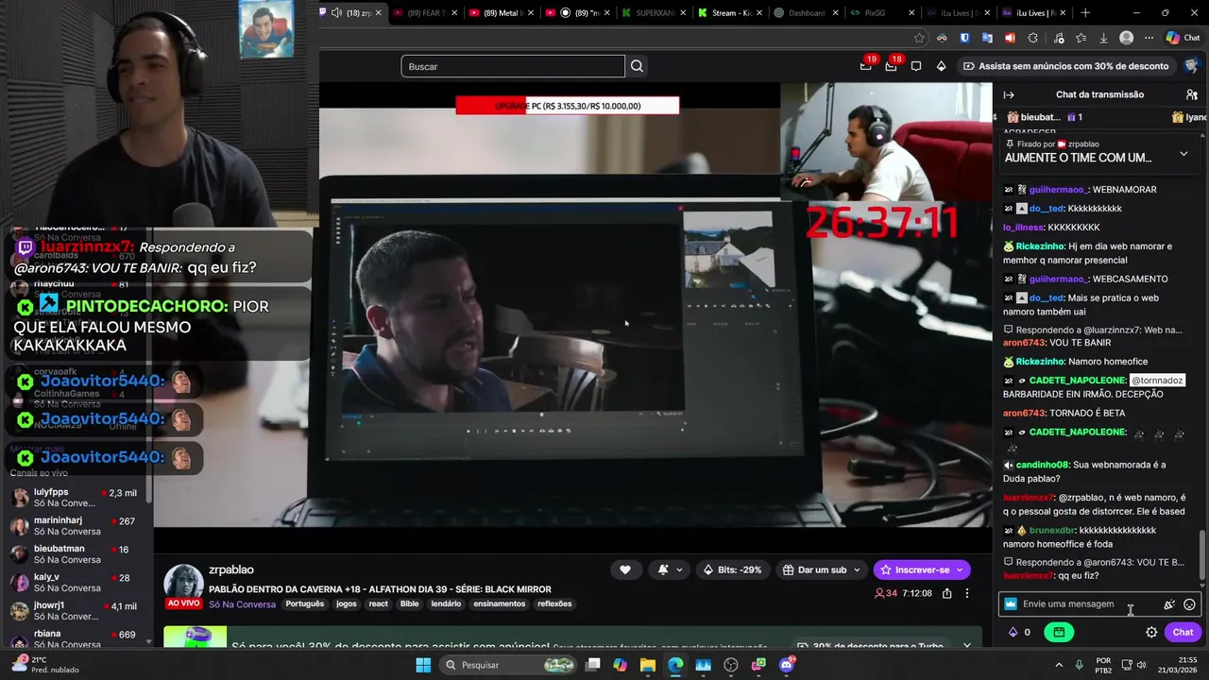Viewport: 1209px width, 680px height.
Task: Open bieubatman channel in sidebar
Action: click(x=76, y=554)
